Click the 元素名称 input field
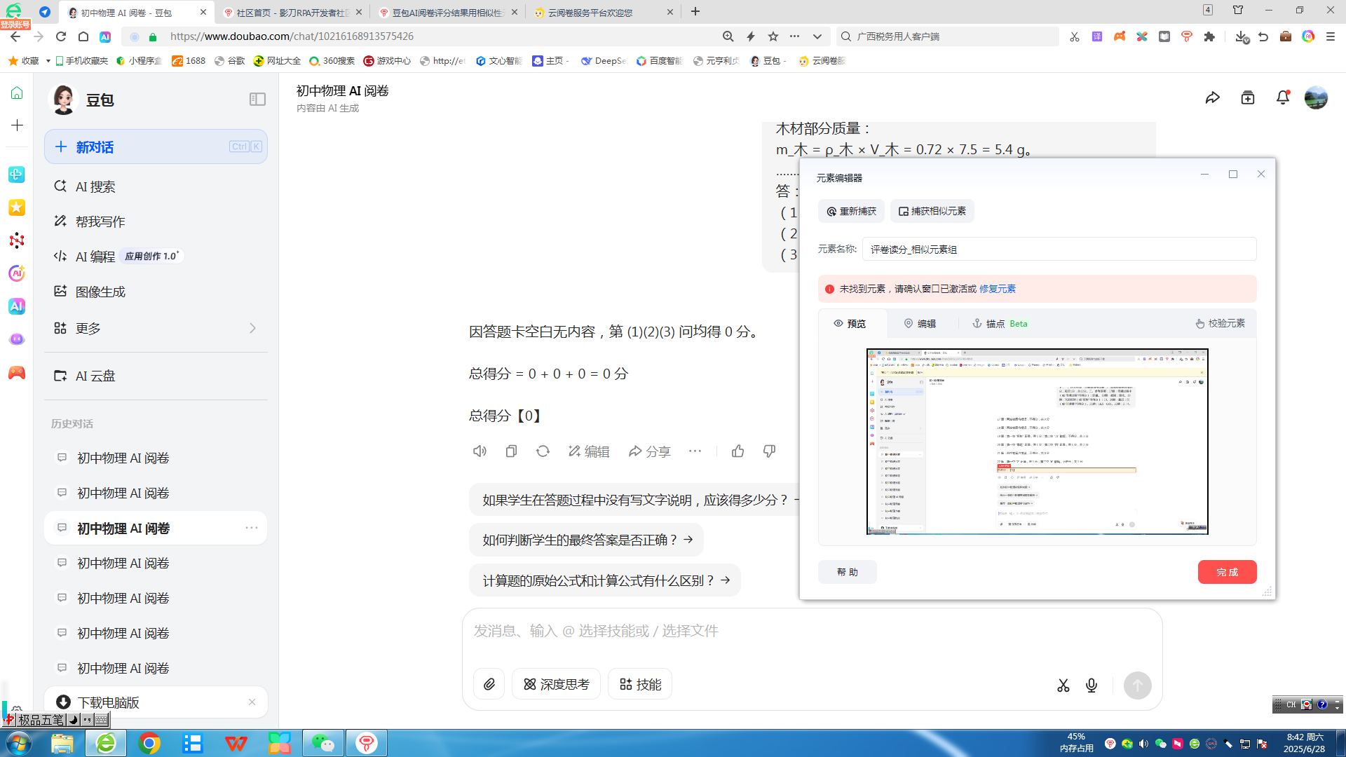The image size is (1346, 757). pos(1059,250)
